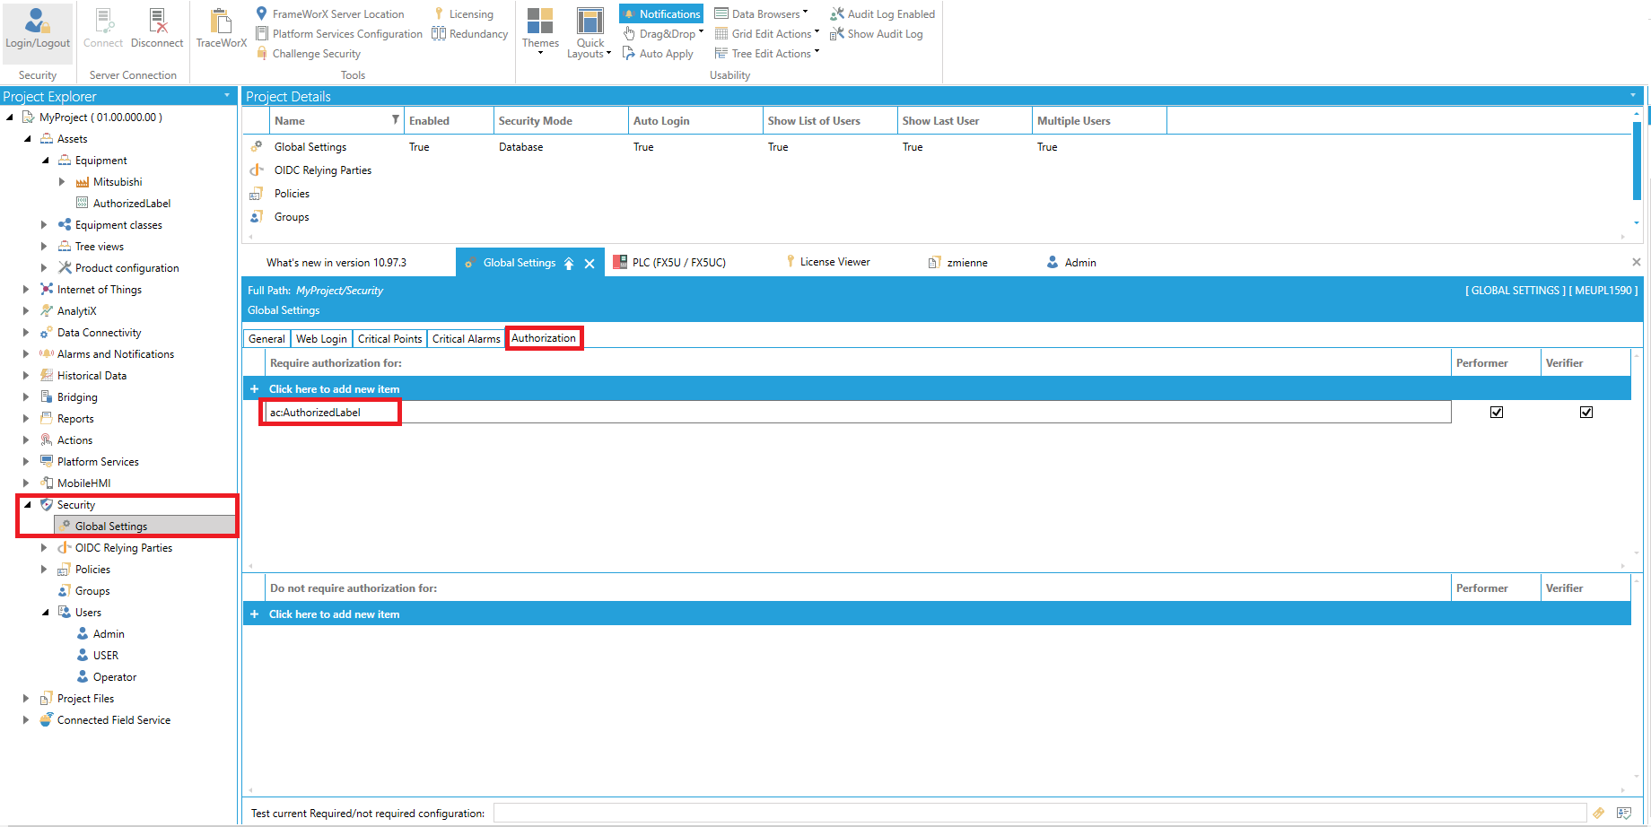Open the Themes icon menu
This screenshot has height=827, width=1651.
coord(540,29)
